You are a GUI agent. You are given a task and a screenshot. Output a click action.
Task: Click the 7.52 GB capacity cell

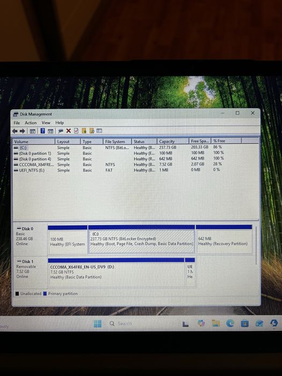point(165,164)
